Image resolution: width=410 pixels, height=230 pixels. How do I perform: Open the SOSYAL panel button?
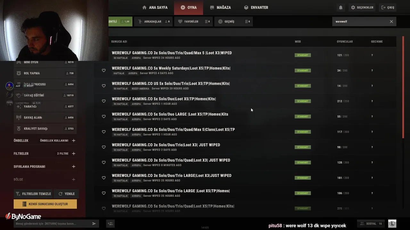tap(371, 224)
